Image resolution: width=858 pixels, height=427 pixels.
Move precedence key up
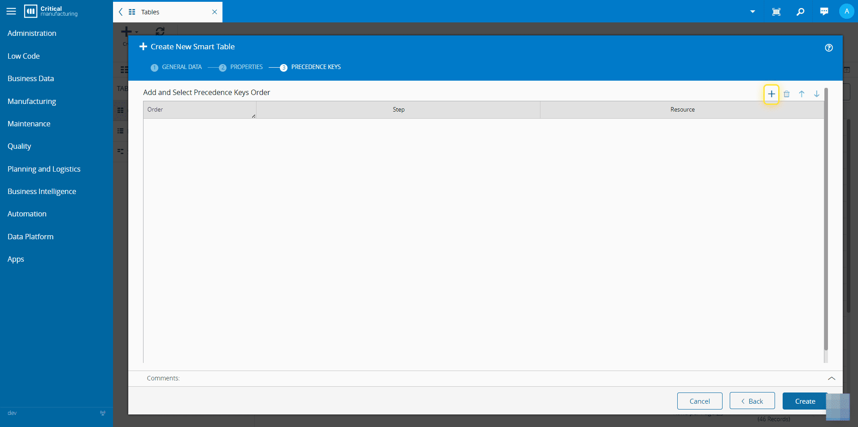[801, 94]
